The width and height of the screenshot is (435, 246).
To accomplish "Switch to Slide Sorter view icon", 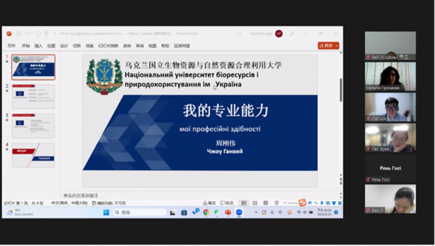I will 255,203.
